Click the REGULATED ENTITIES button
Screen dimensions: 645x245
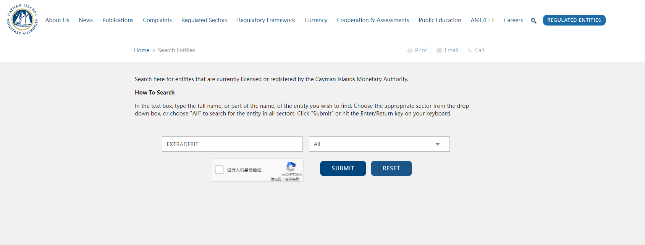(x=574, y=20)
